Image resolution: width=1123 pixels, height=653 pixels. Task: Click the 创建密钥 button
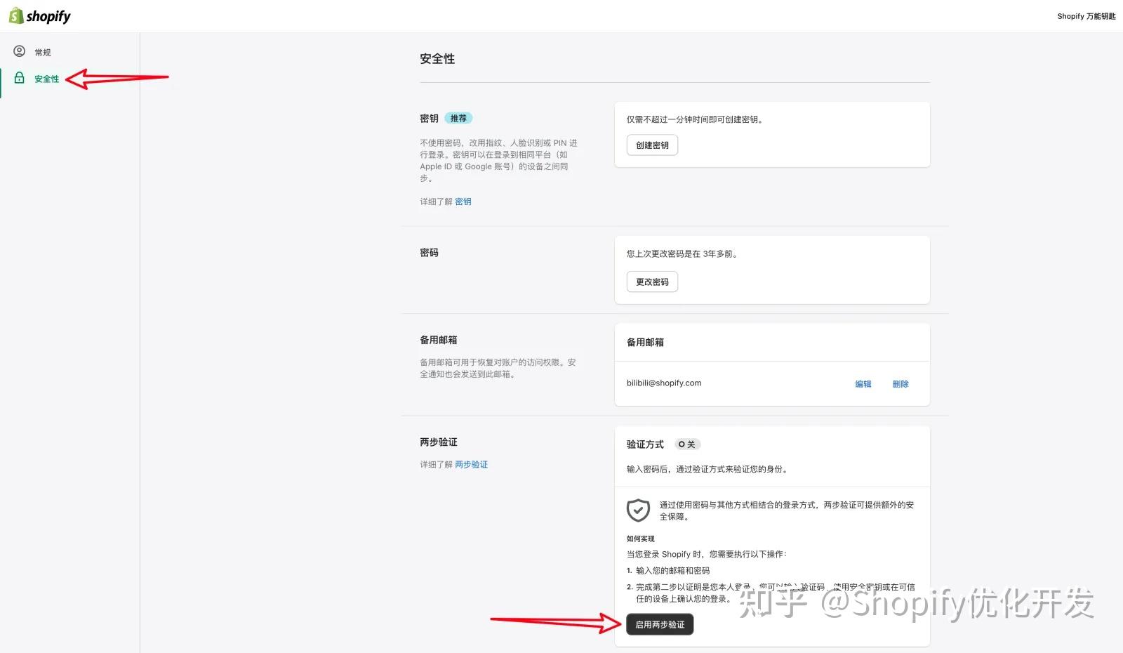pyautogui.click(x=652, y=145)
